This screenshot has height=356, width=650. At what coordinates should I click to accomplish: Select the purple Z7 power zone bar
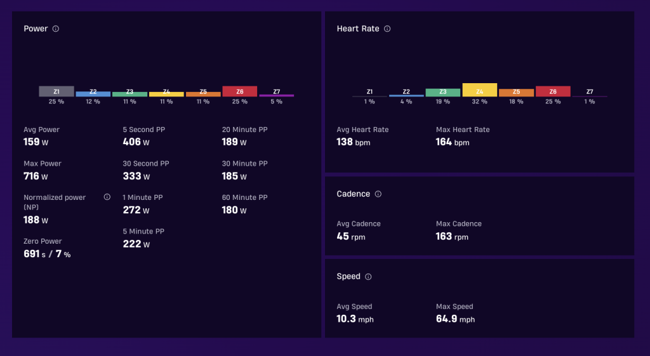point(277,95)
